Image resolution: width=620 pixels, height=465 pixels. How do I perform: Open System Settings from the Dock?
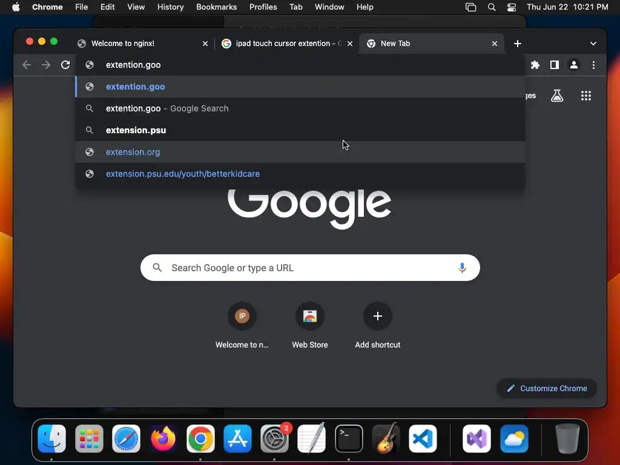coord(275,438)
